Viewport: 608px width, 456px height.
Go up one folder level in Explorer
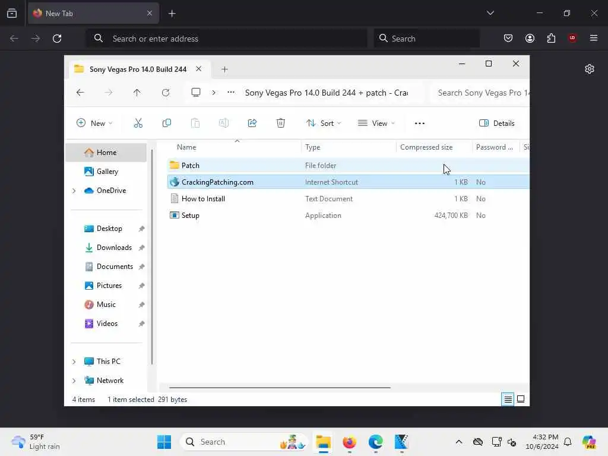click(137, 93)
